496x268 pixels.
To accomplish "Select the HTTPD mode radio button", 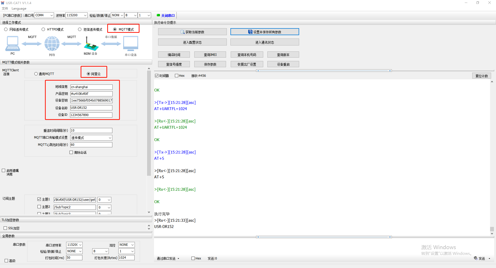I will (x=43, y=29).
